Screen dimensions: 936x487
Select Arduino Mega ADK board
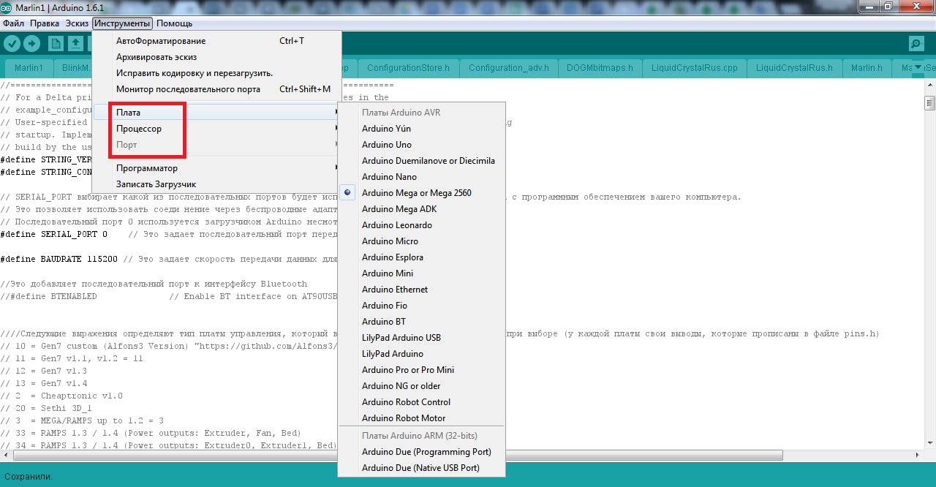click(x=422, y=209)
